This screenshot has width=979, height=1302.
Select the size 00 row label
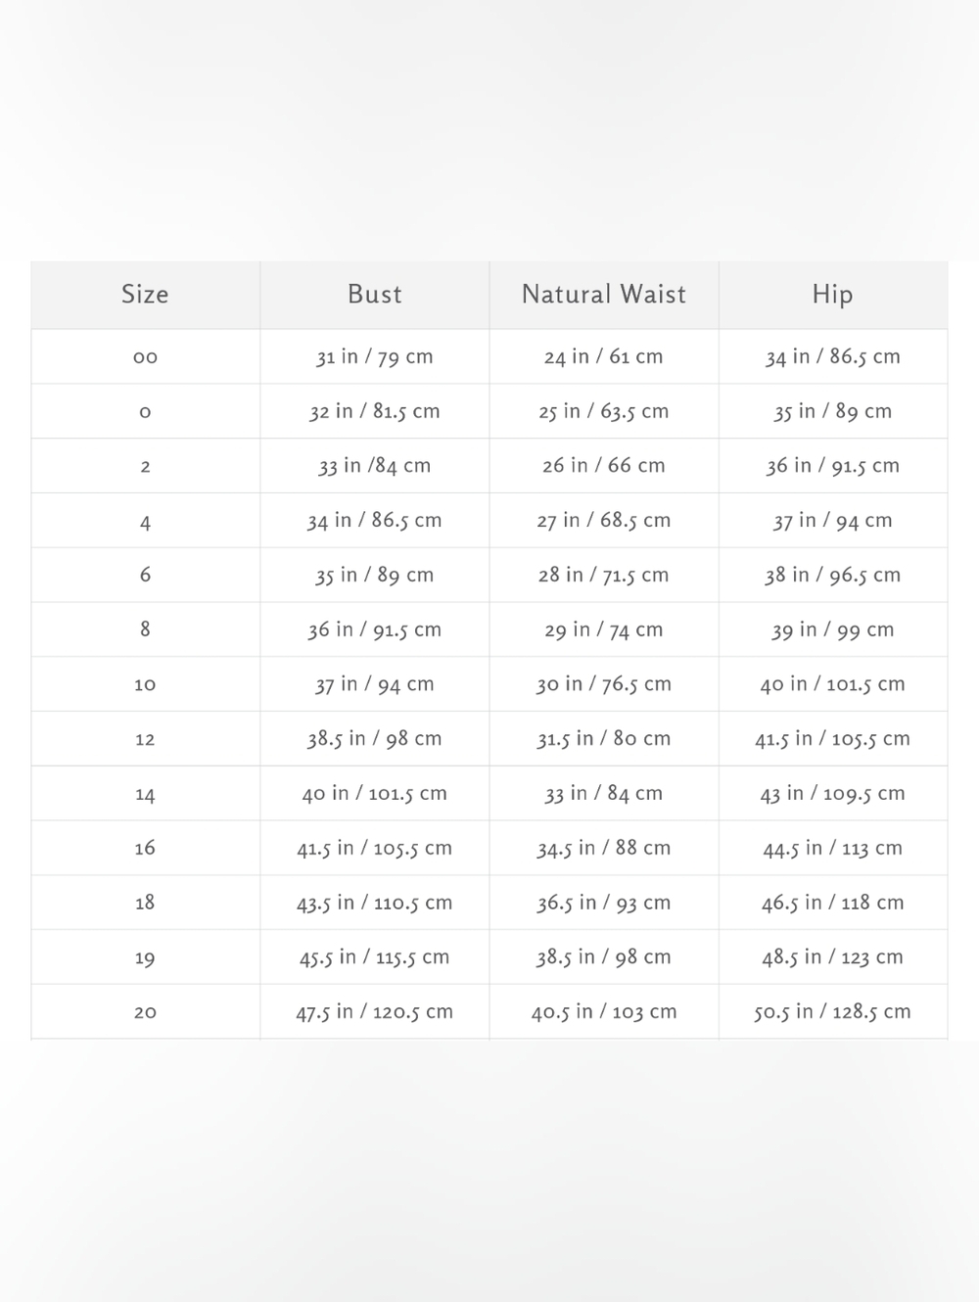coord(145,357)
